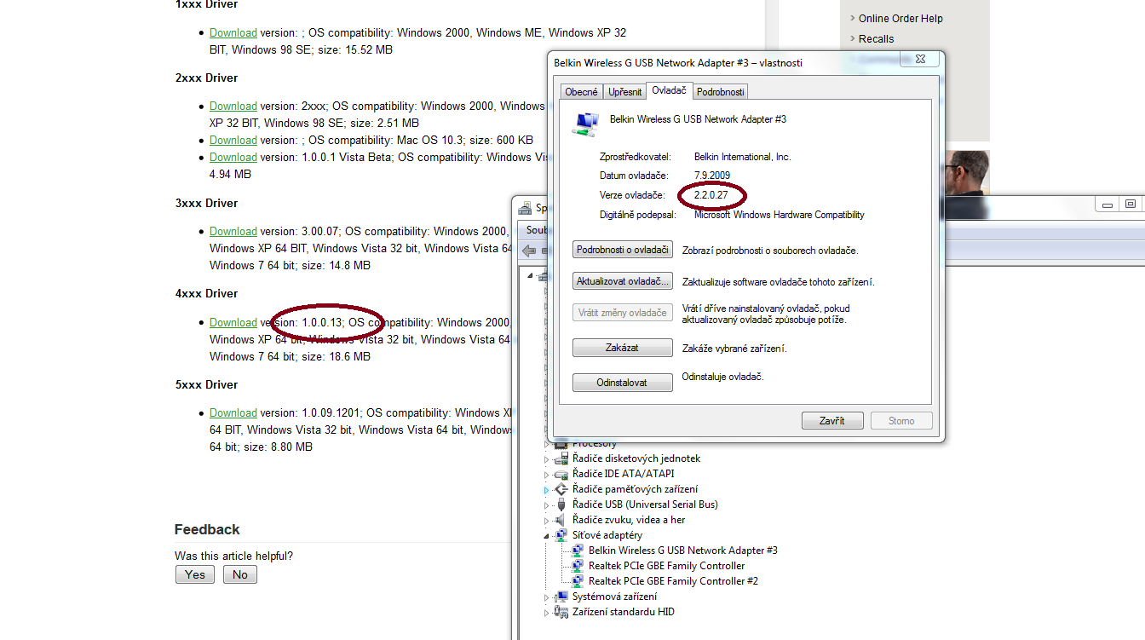Click the Download link for version 2xxx
Image resolution: width=1145 pixels, height=640 pixels.
[233, 106]
